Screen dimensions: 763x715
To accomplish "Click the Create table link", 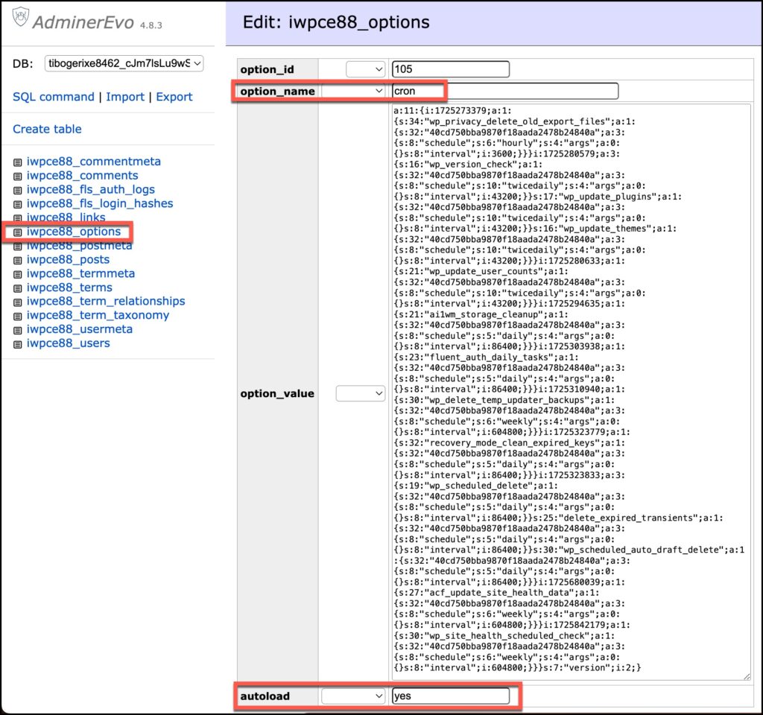I will pos(47,129).
